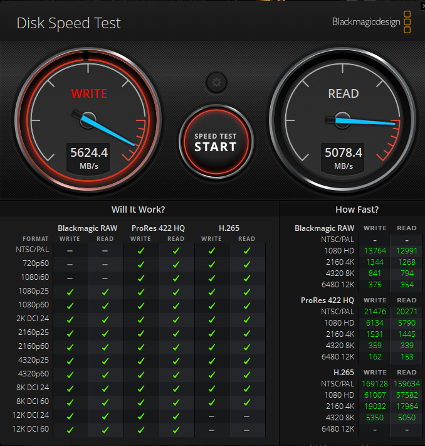425x446 pixels.
Task: Click the Blackmagicdesign logo
Action: point(371,22)
